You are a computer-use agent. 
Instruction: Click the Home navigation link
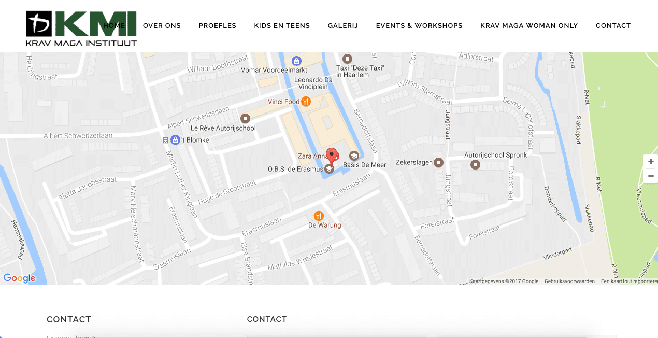[x=114, y=26]
